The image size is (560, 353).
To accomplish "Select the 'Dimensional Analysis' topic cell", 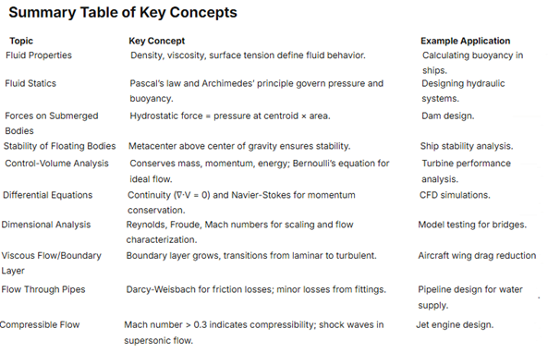I will click(x=45, y=225).
